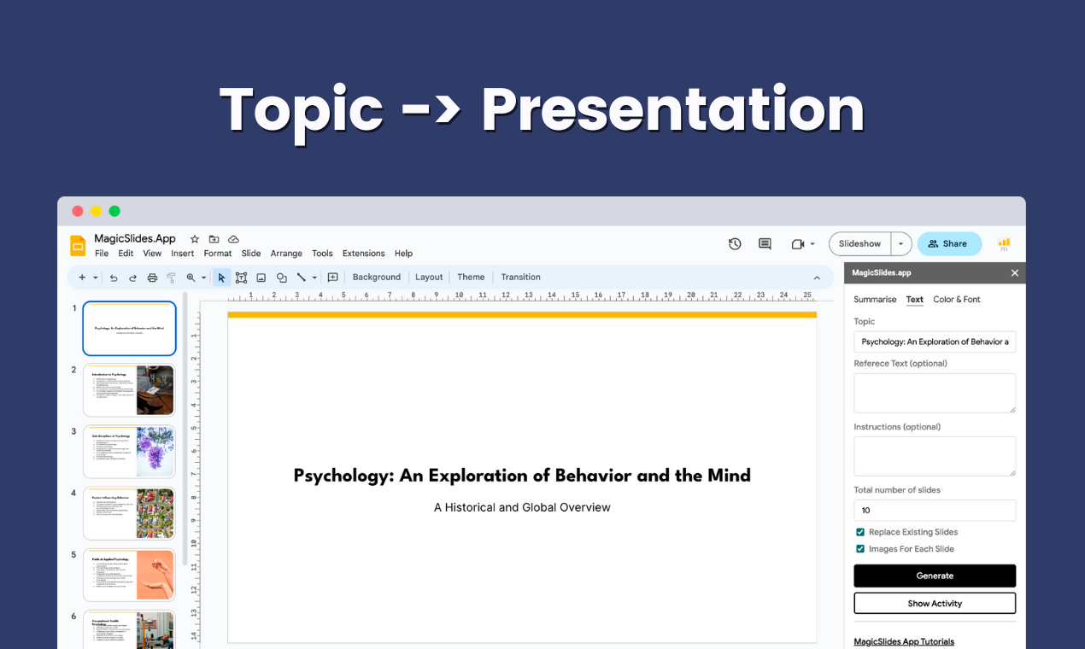Click the zoom magnifier icon
Screen dimensions: 1085x649
191,278
